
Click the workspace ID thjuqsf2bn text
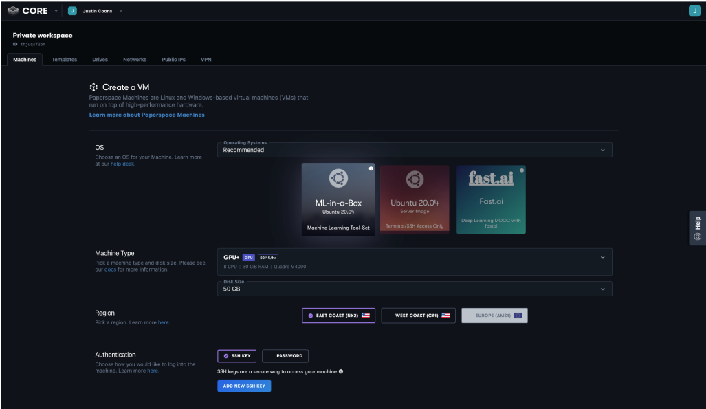(33, 44)
